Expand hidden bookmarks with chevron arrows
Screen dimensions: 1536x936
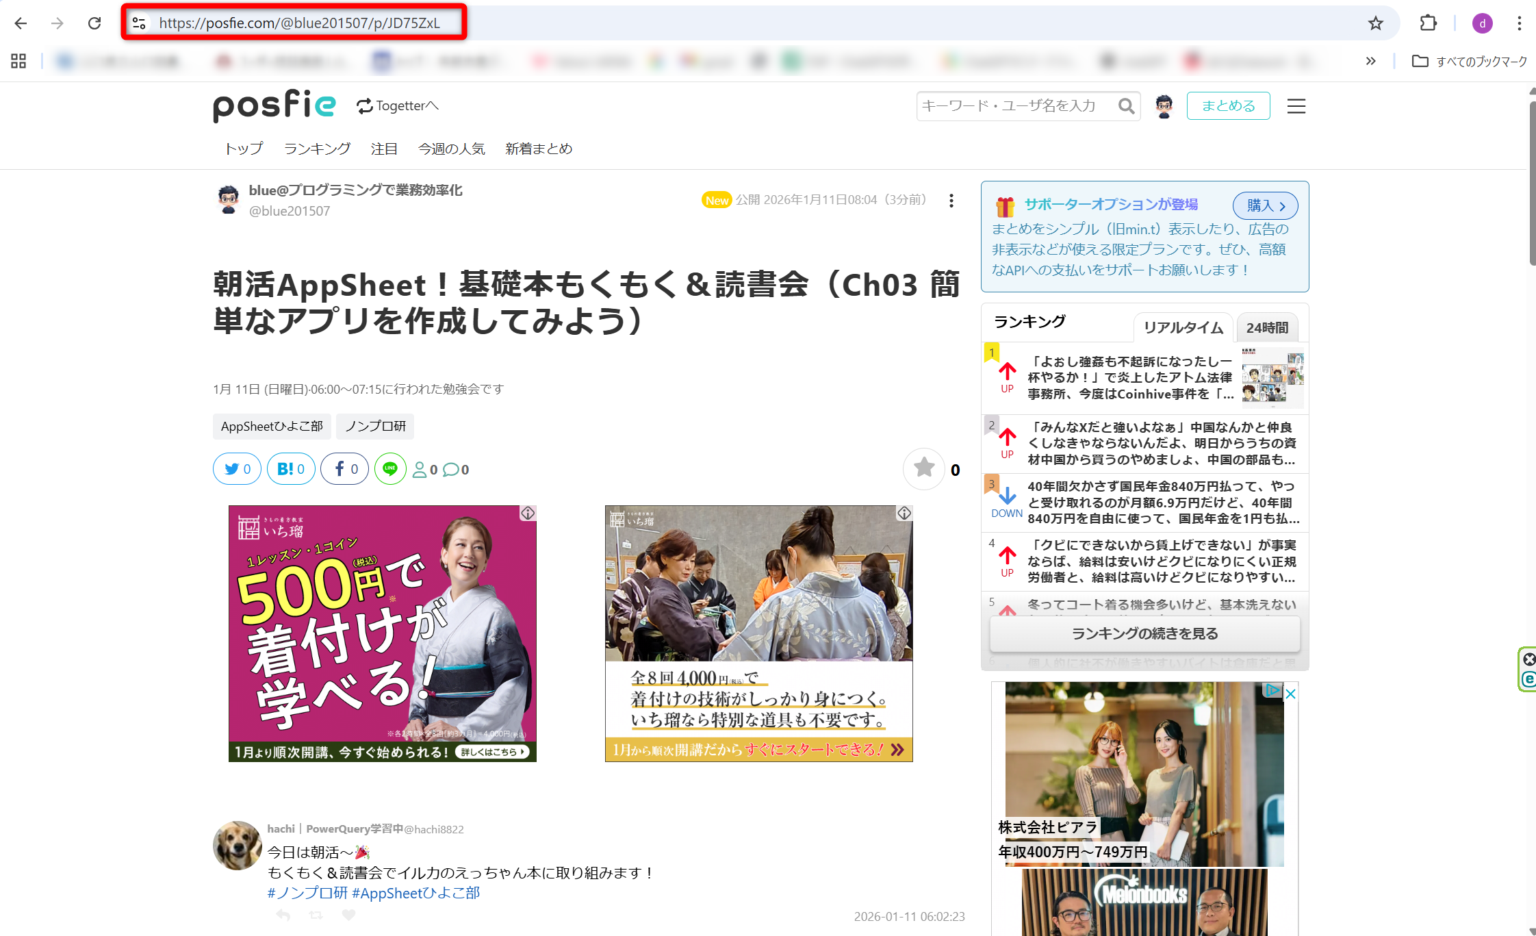(x=1370, y=61)
